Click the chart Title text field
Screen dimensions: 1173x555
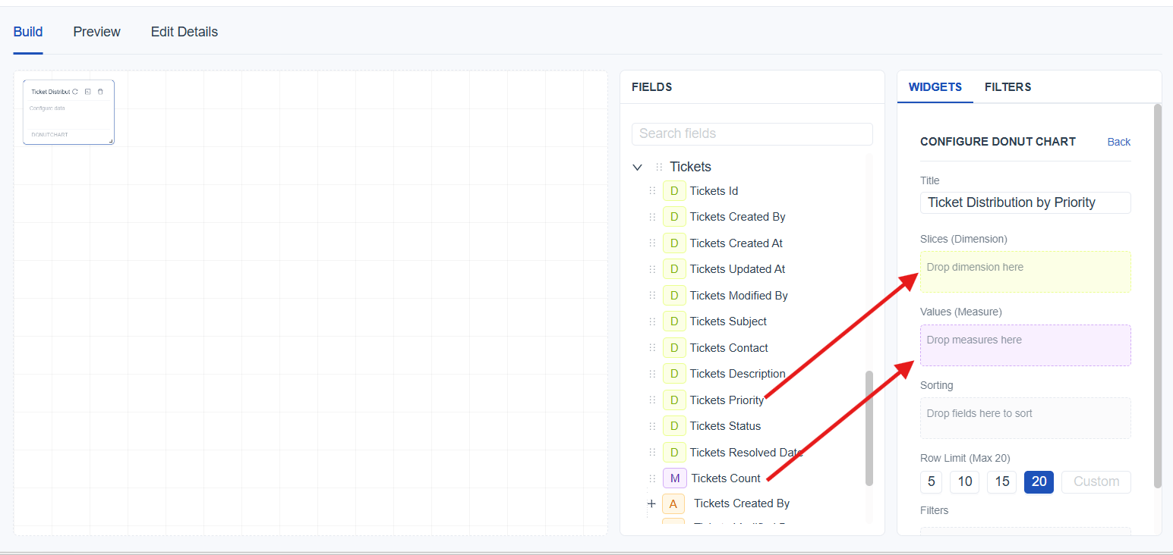point(1025,202)
